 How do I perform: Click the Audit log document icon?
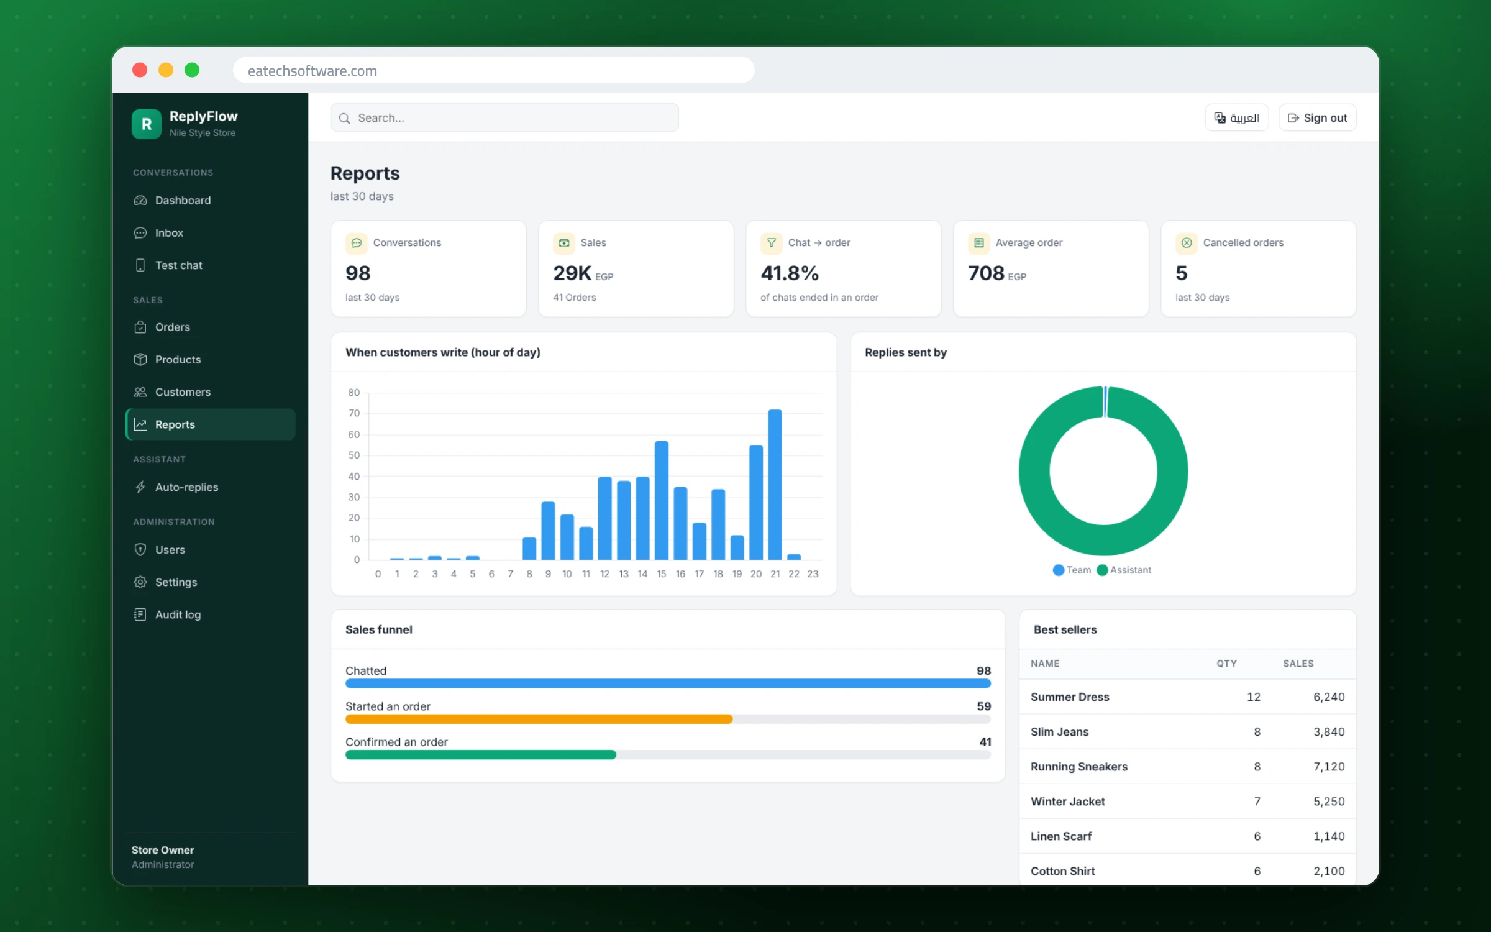[140, 614]
